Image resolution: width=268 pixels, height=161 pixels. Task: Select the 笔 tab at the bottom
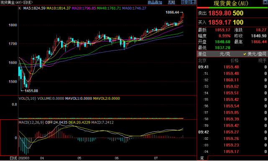(x=202, y=158)
